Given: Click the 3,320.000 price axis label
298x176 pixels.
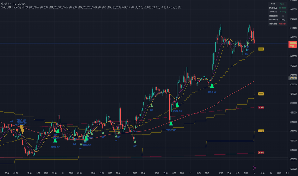Looking at the screenshot, I should click(293, 141).
